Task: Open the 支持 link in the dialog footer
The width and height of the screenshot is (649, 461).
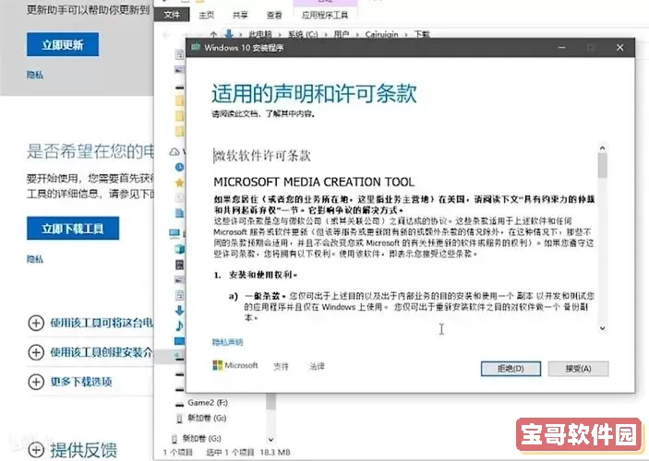Action: click(281, 366)
